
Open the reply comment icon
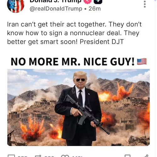[x=11, y=156]
